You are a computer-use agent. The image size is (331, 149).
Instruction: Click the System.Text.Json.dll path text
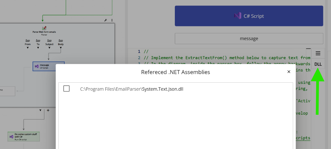[x=131, y=89]
